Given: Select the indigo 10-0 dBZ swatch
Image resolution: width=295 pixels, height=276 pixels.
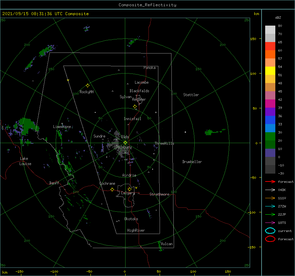Looking at the screenshot, I should point(270,153).
